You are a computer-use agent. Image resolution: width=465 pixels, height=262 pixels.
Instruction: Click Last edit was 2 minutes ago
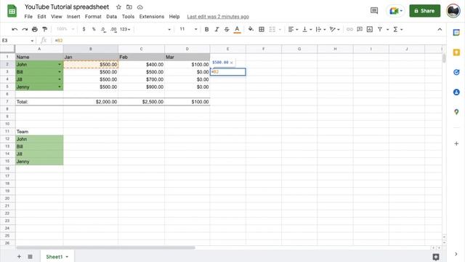218,17
